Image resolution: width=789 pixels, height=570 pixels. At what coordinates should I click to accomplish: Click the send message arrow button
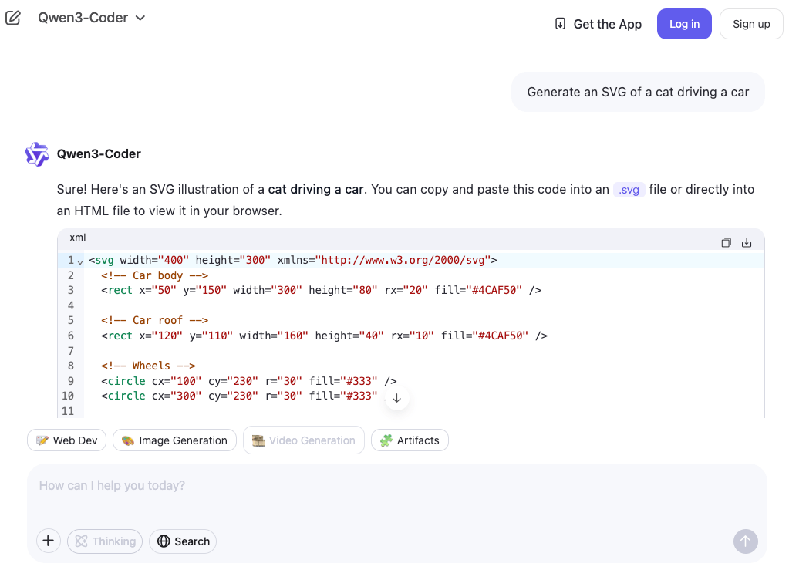click(x=745, y=541)
